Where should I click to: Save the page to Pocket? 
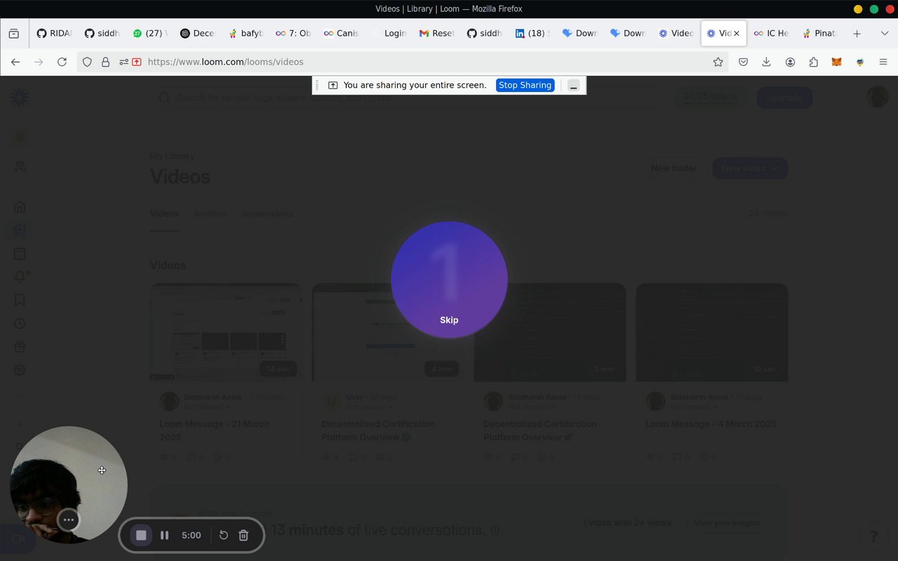tap(743, 62)
